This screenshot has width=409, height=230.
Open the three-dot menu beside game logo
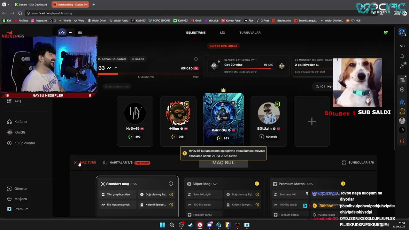coord(71,33)
